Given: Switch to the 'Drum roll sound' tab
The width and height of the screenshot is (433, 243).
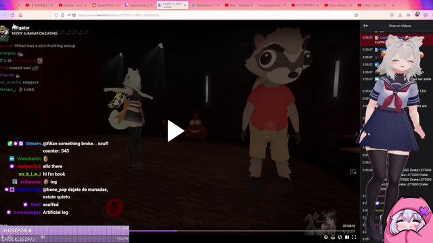Looking at the screenshot, I should coord(338,5).
